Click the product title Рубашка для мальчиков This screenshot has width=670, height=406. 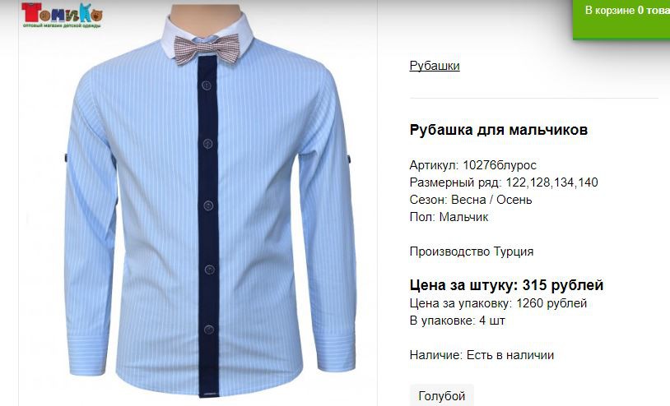tap(499, 130)
